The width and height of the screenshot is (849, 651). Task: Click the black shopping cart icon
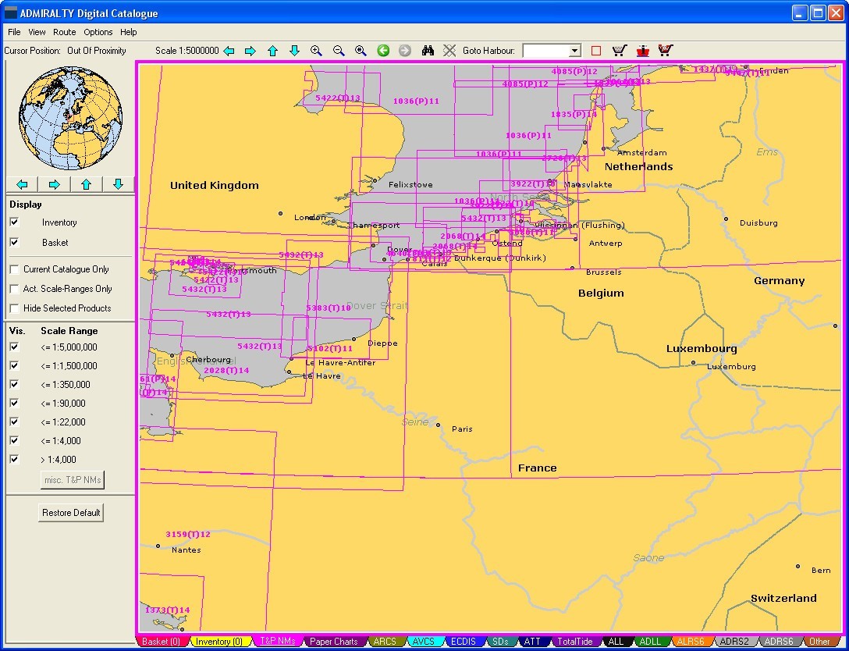[620, 51]
